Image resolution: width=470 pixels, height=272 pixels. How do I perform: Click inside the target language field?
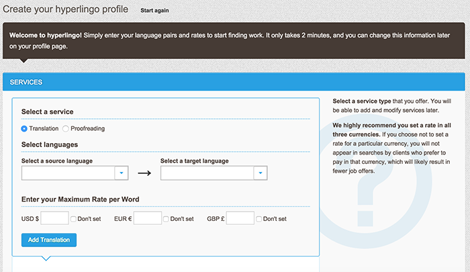click(207, 173)
